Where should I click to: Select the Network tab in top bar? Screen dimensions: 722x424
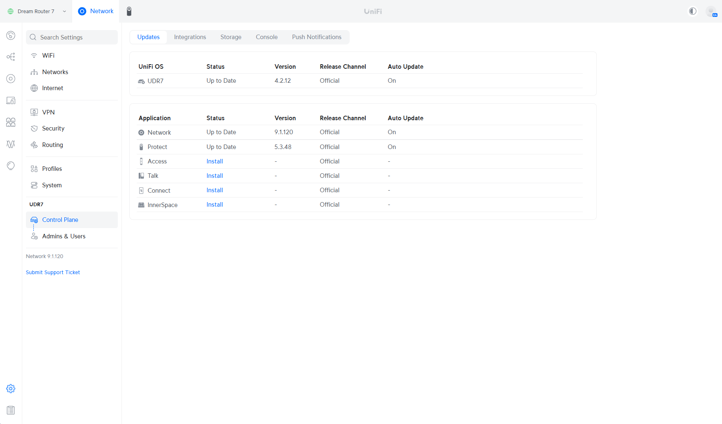[x=96, y=11]
